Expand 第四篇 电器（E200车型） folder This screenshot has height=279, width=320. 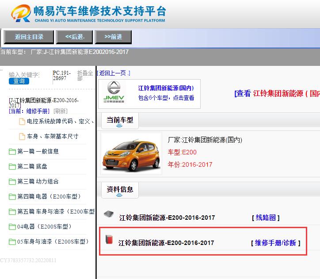coord(50,196)
